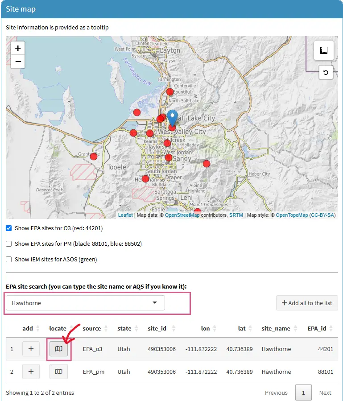The width and height of the screenshot is (343, 401).
Task: Open the OpenStreetMap attribution link
Action: pos(182,215)
